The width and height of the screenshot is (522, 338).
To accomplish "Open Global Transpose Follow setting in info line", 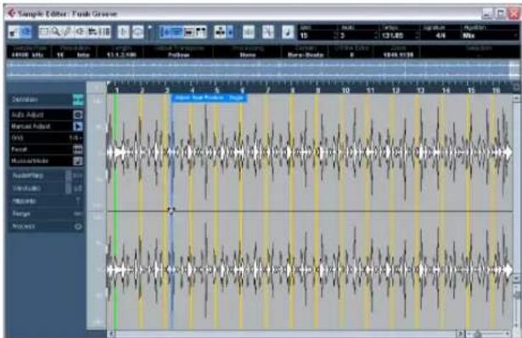I will (178, 54).
